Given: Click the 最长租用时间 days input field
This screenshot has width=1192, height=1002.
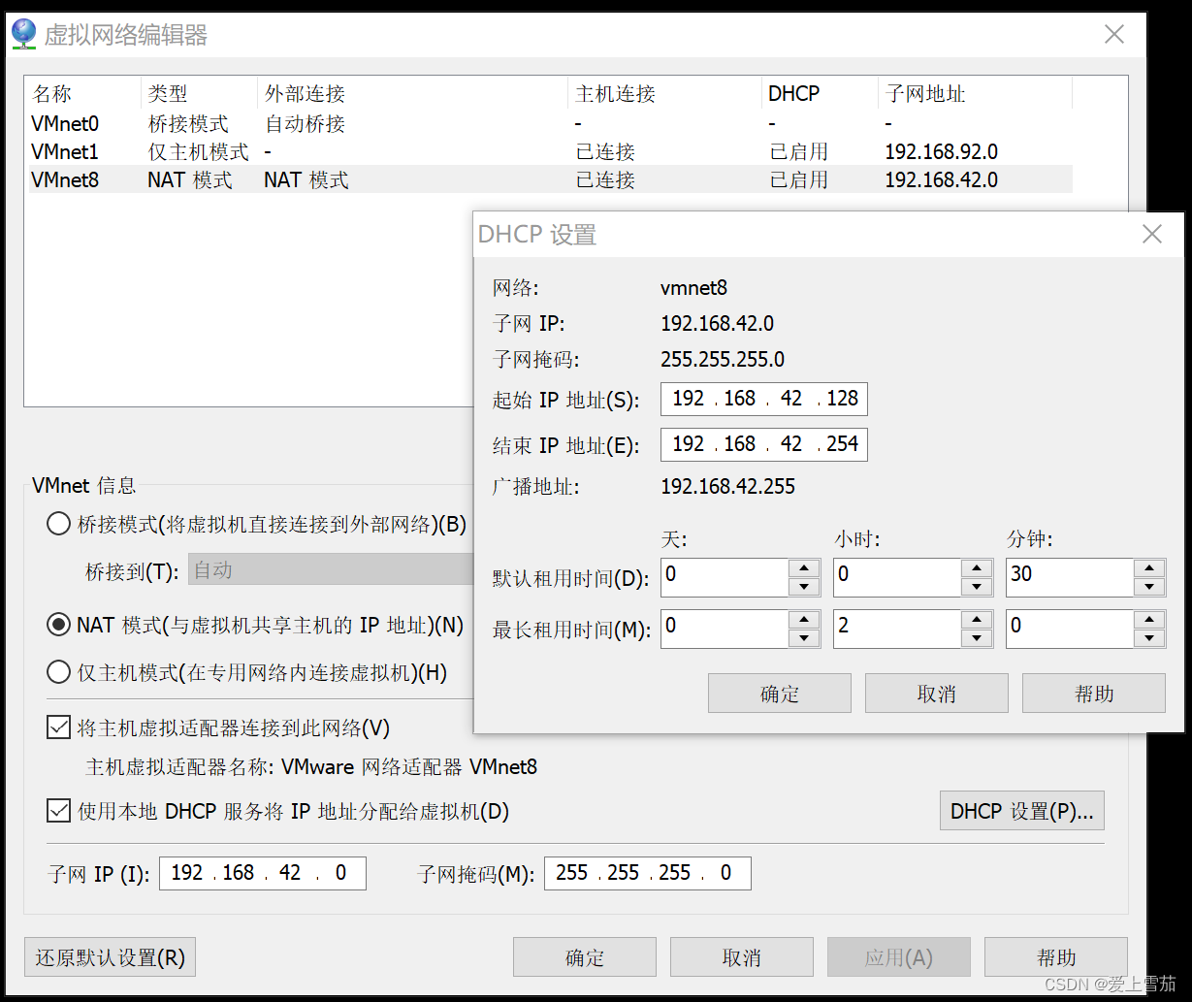Looking at the screenshot, I should [725, 629].
